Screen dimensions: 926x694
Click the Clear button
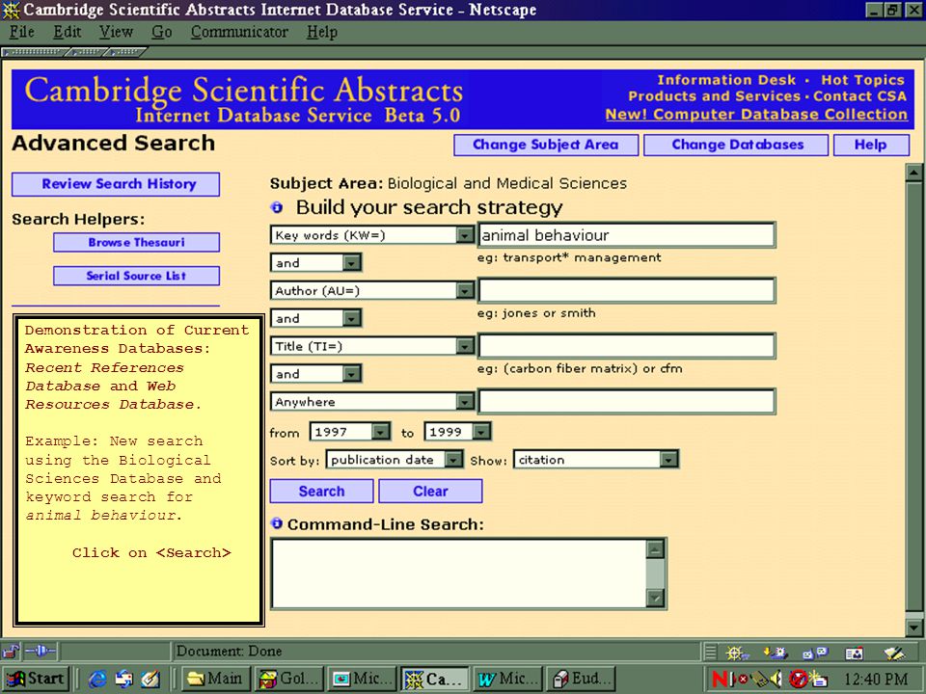click(430, 491)
